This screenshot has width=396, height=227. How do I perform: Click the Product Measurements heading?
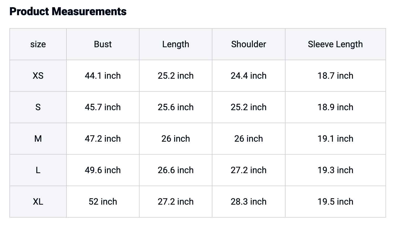[68, 11]
